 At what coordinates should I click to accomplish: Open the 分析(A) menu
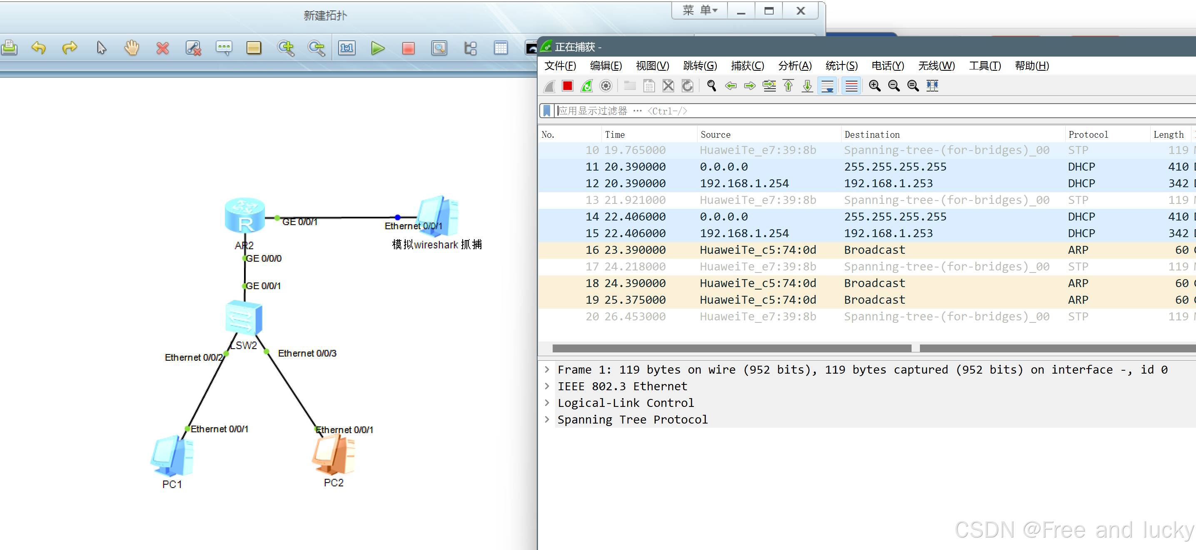(795, 66)
